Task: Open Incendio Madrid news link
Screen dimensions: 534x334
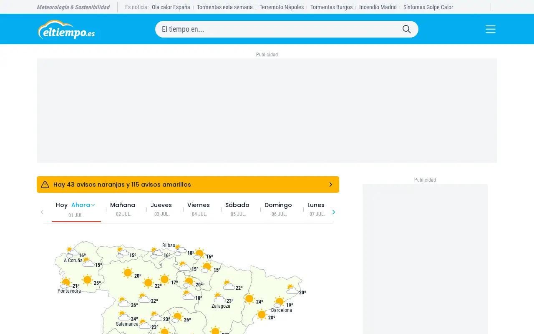Action: [x=378, y=7]
